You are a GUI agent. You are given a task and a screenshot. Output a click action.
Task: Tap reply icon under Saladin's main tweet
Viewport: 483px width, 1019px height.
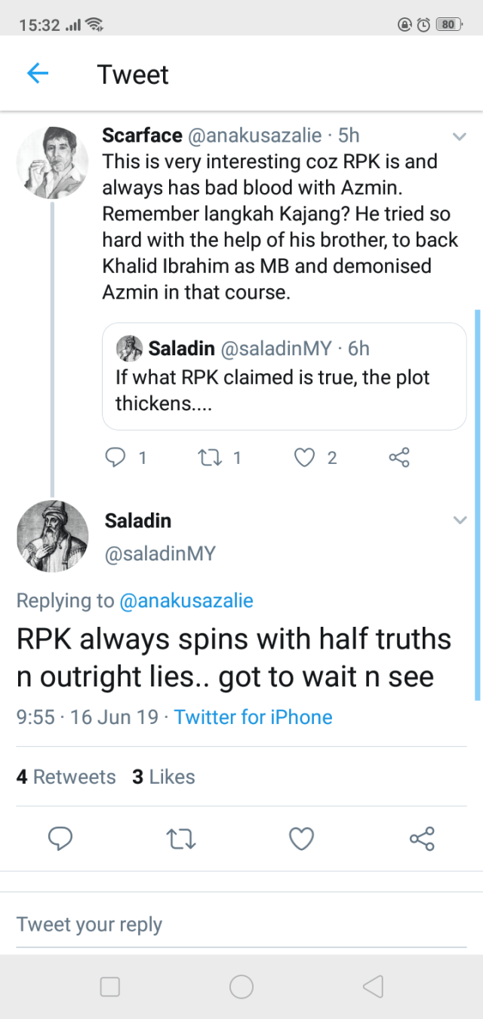[x=60, y=838]
